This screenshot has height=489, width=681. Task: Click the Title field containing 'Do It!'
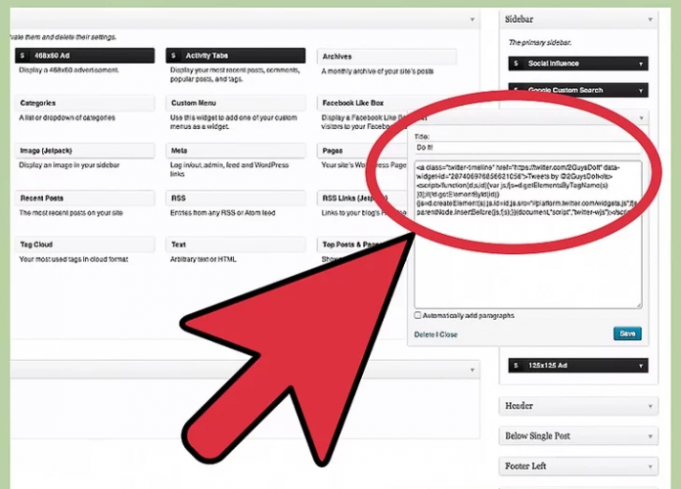click(x=528, y=148)
